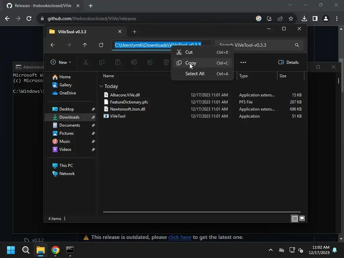
Task: Click the horizontal scrollbar in file list
Action: pos(202,212)
